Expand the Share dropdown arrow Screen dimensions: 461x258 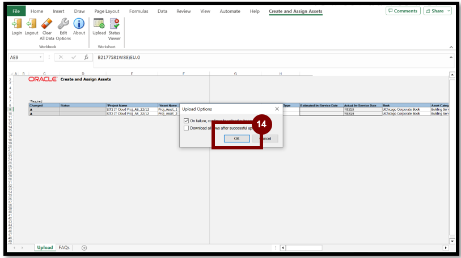tap(449, 11)
